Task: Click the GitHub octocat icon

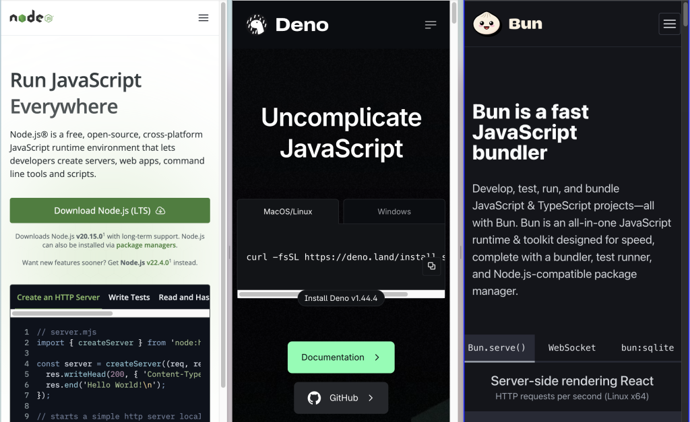Action: click(x=314, y=398)
